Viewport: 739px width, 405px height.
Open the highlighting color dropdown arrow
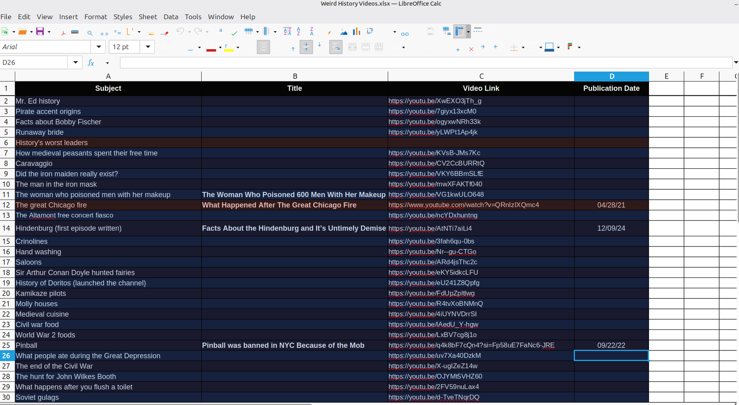click(x=238, y=47)
